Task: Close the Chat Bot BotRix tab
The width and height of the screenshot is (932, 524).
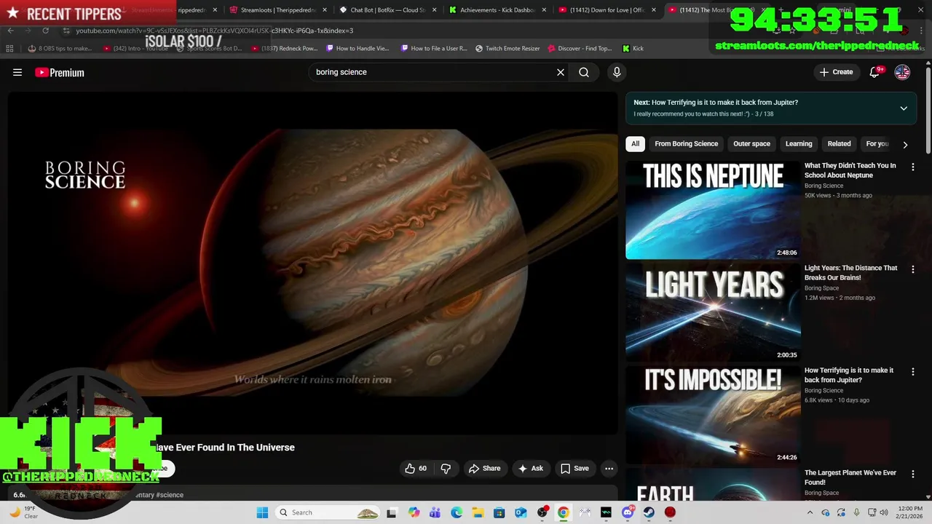Action: [435, 10]
